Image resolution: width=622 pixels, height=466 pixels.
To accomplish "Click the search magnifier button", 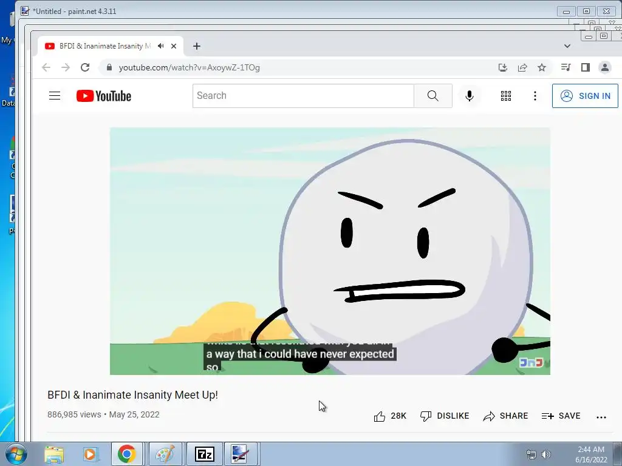I will [432, 96].
